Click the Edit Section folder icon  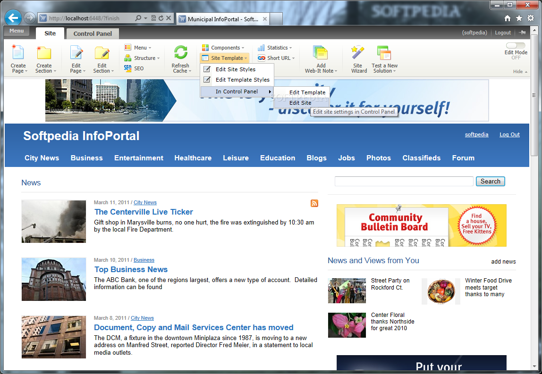pyautogui.click(x=102, y=52)
